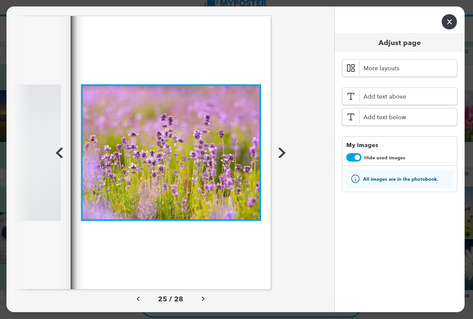Choose Add text below
The image size is (473, 319).
point(407,117)
